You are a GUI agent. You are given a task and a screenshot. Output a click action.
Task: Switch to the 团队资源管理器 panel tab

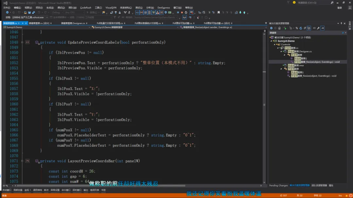click(319, 186)
